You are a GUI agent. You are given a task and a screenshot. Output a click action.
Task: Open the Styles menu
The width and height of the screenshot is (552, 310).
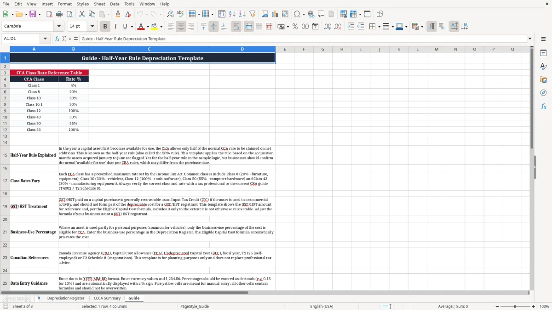(83, 4)
